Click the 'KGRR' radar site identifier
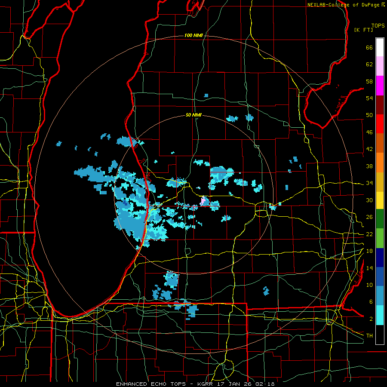Screen dimensions: 387x387 (205, 384)
